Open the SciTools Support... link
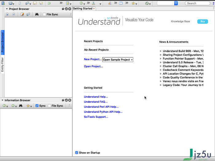The image size is (215, 161). pyautogui.click(x=96, y=117)
